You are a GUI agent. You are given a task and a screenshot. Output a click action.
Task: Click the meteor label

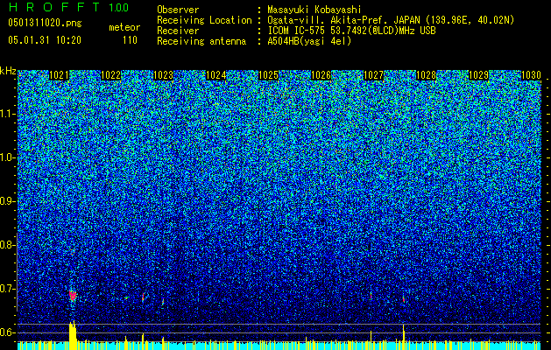pos(124,27)
